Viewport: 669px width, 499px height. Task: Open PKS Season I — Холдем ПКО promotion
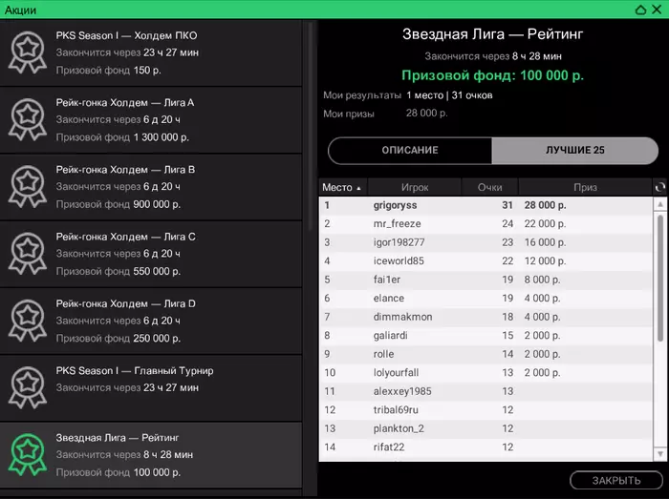pos(151,52)
